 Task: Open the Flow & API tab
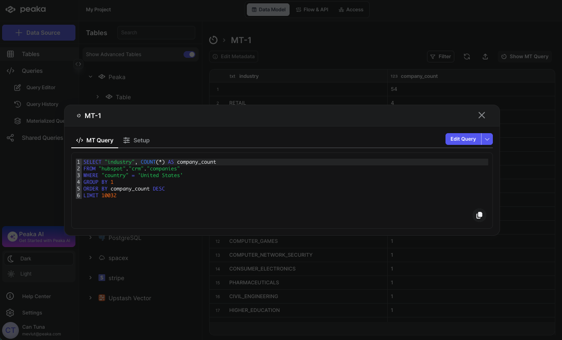312,10
